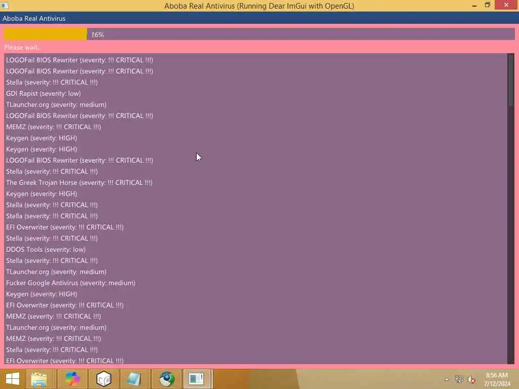Click the Aboba Real Antivirus ImGui header
Screen dimensions: 519x389
click(259, 18)
